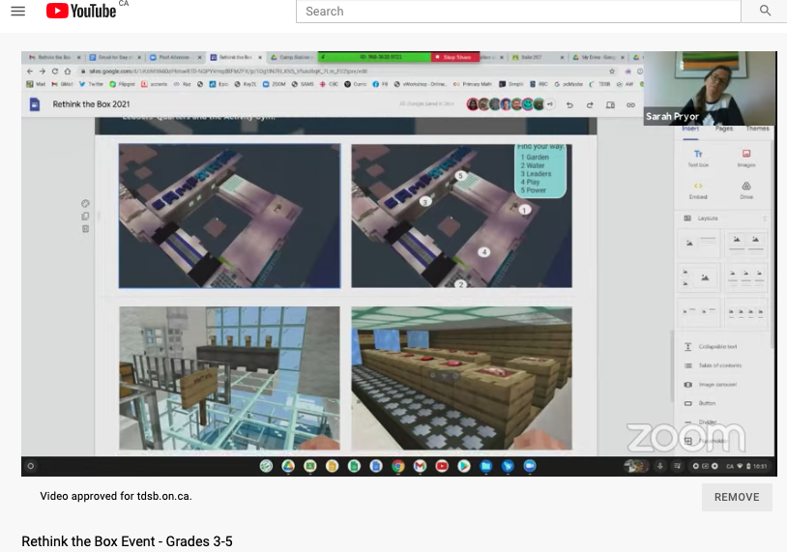
Task: Open the CBC bookmark
Action: 330,84
